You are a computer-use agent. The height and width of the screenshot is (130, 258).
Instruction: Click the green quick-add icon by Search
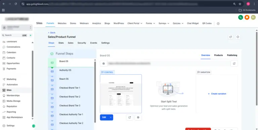[x=31, y=35]
